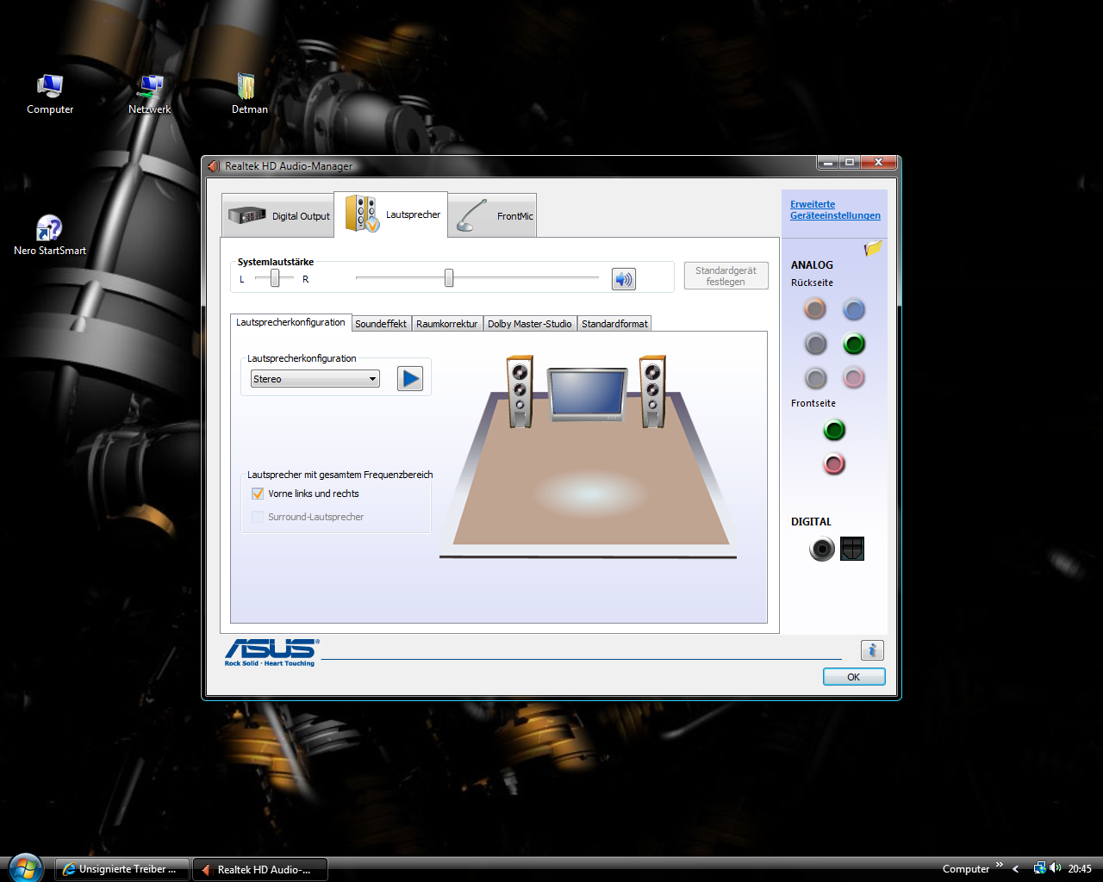The width and height of the screenshot is (1103, 882).
Task: Click the Systemlautstärke volume slider handle
Action: tap(449, 278)
